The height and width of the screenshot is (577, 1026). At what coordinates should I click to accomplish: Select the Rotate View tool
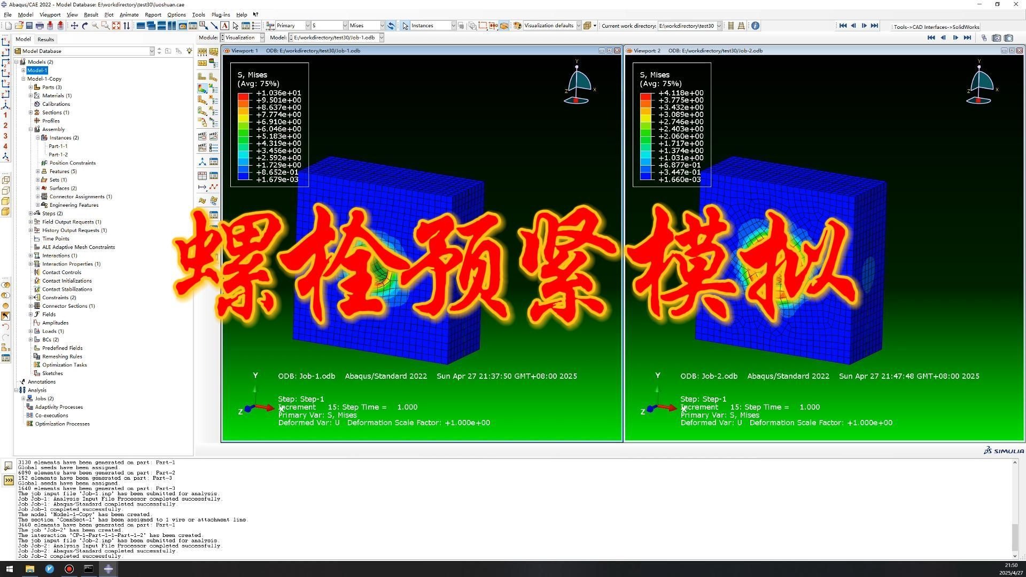84,26
